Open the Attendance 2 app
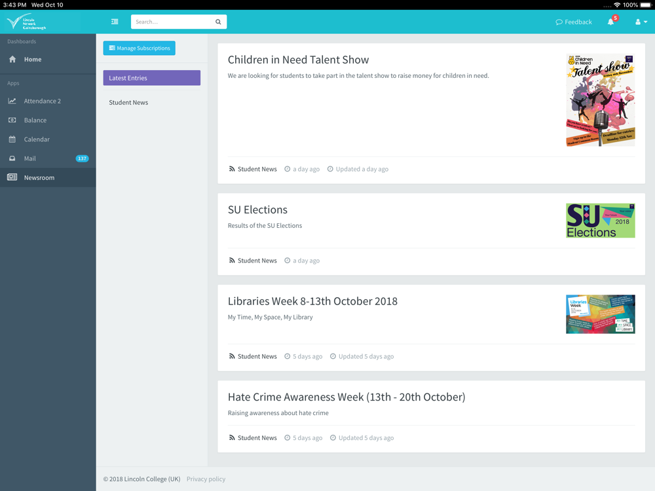The width and height of the screenshot is (655, 491). [48, 101]
